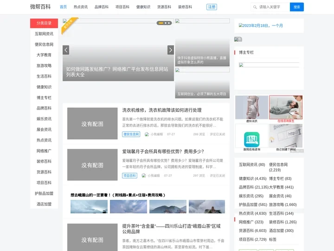The image size is (334, 251).
Task: Click the 注册 button
Action: click(x=212, y=7)
